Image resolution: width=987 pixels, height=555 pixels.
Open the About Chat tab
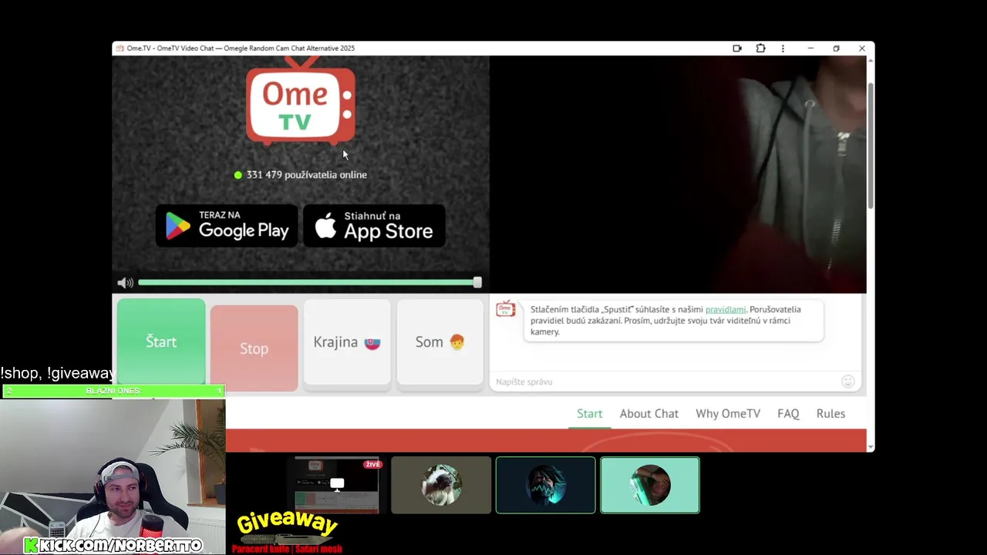coord(649,414)
